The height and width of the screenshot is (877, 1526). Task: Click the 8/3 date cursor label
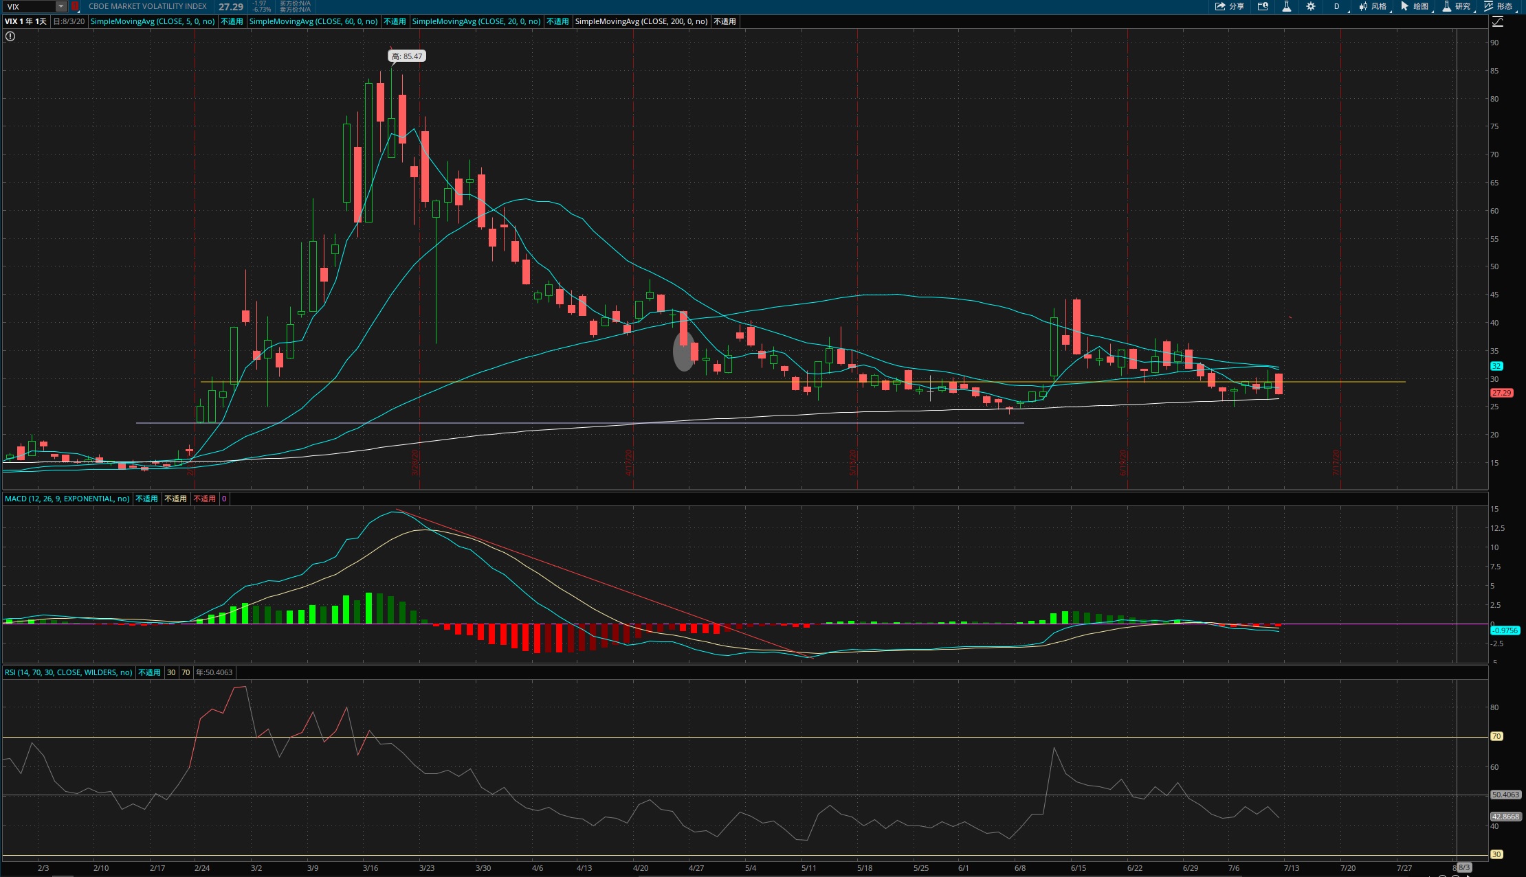click(1464, 867)
